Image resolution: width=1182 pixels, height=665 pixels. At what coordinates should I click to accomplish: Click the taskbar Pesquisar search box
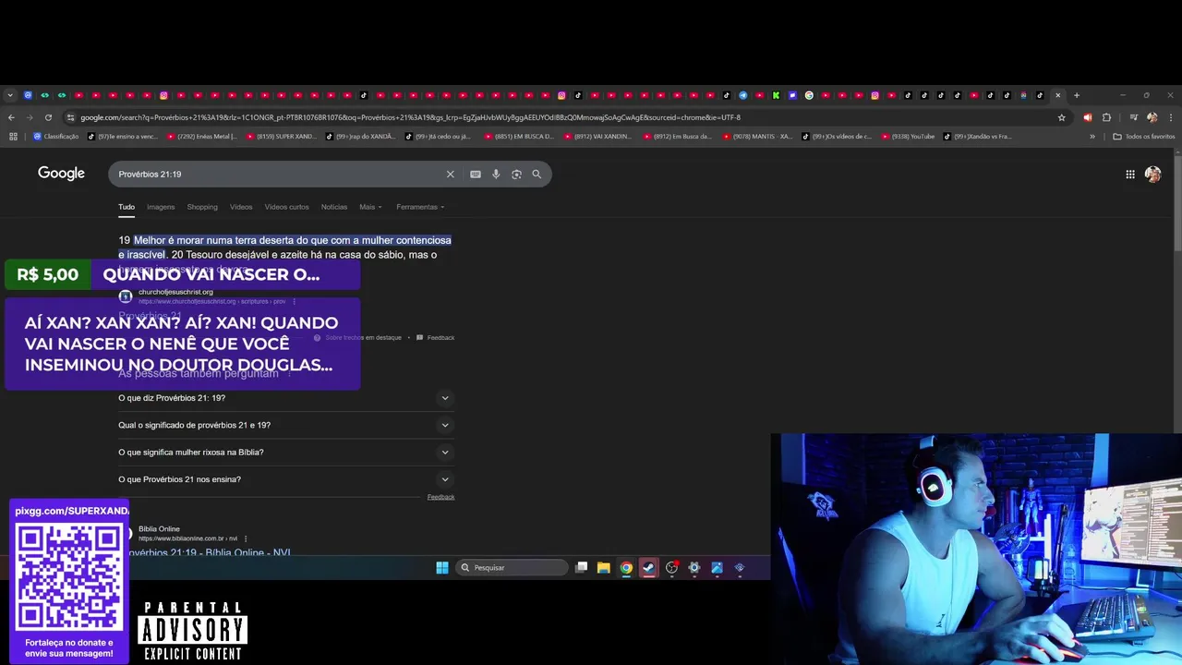pos(511,568)
